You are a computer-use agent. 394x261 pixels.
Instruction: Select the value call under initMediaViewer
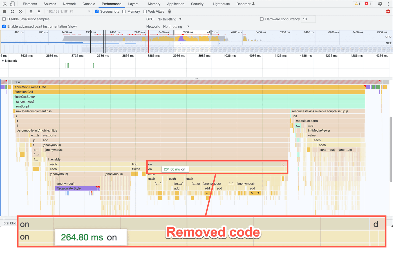coord(335,135)
